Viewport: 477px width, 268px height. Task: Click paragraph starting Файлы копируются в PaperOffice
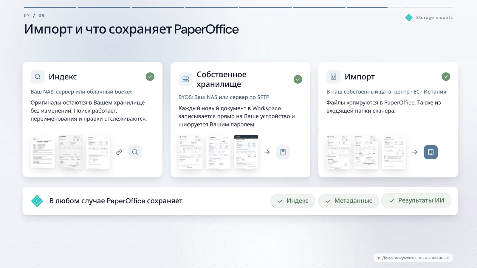coord(384,107)
